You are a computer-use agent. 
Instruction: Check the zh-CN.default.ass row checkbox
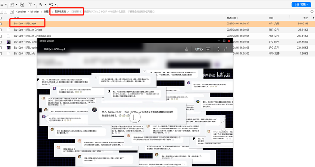tap(1, 36)
